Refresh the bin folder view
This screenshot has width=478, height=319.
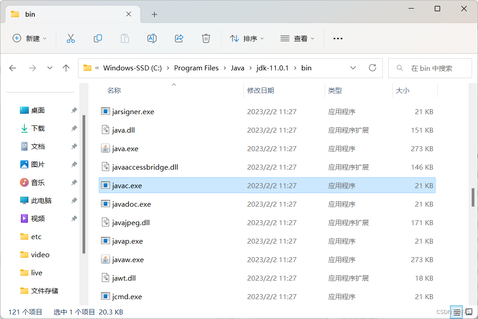click(372, 68)
